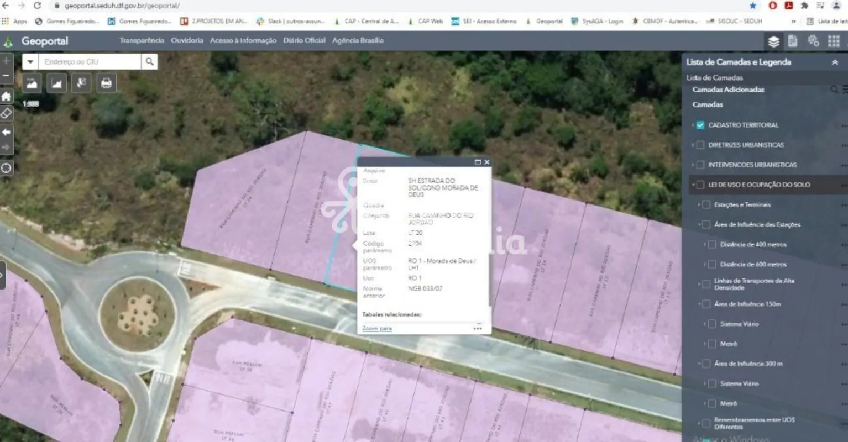Collapse the Lista de Camadas e Legenda panel

pos(835,62)
